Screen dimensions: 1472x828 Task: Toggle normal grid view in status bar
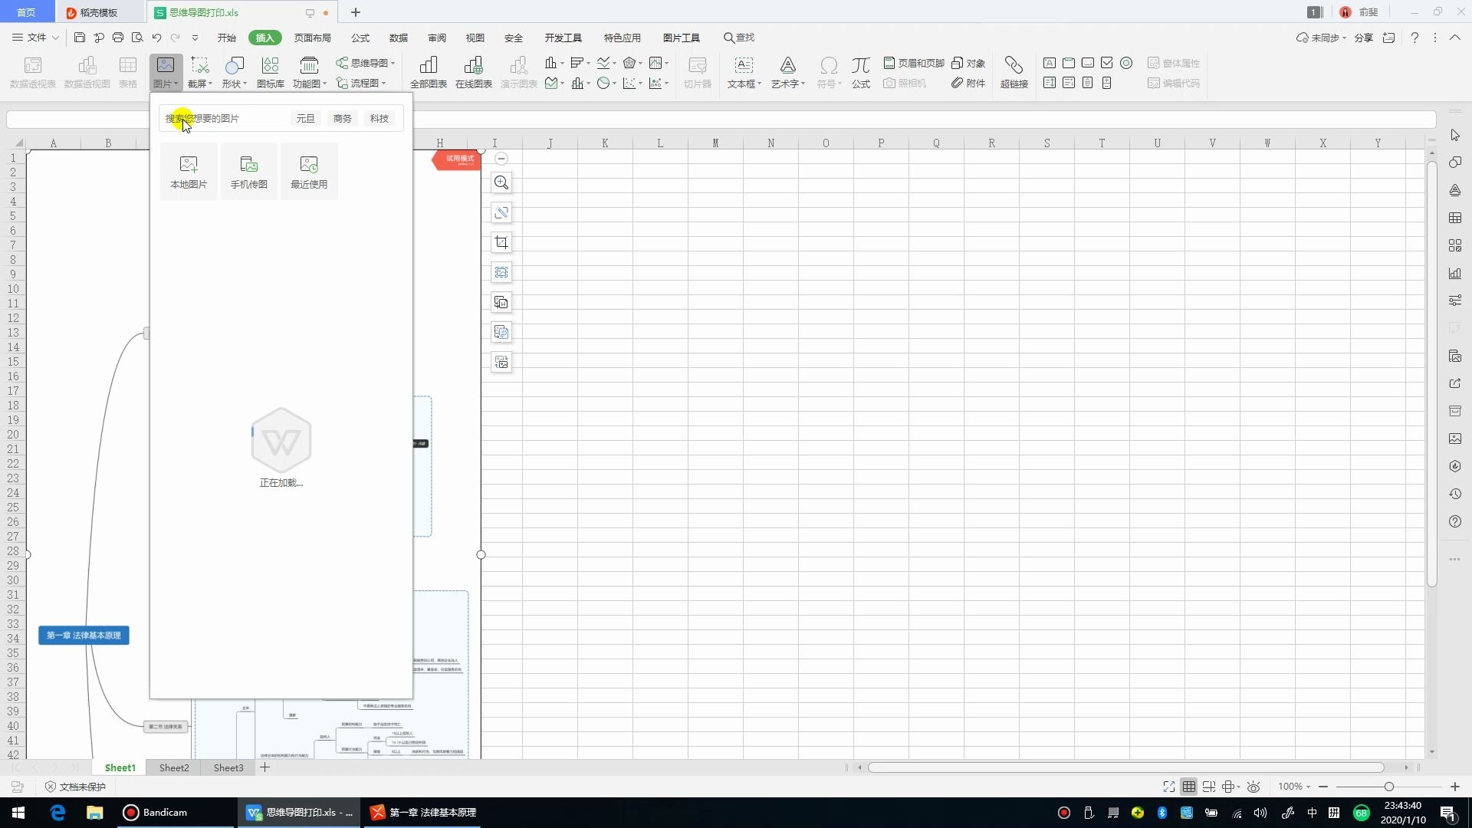[1188, 787]
